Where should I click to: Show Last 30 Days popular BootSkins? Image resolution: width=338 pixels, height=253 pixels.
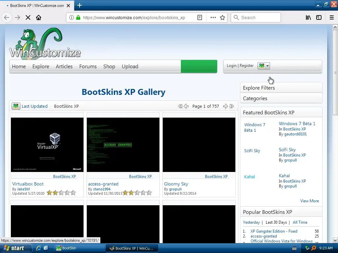tap(276, 222)
